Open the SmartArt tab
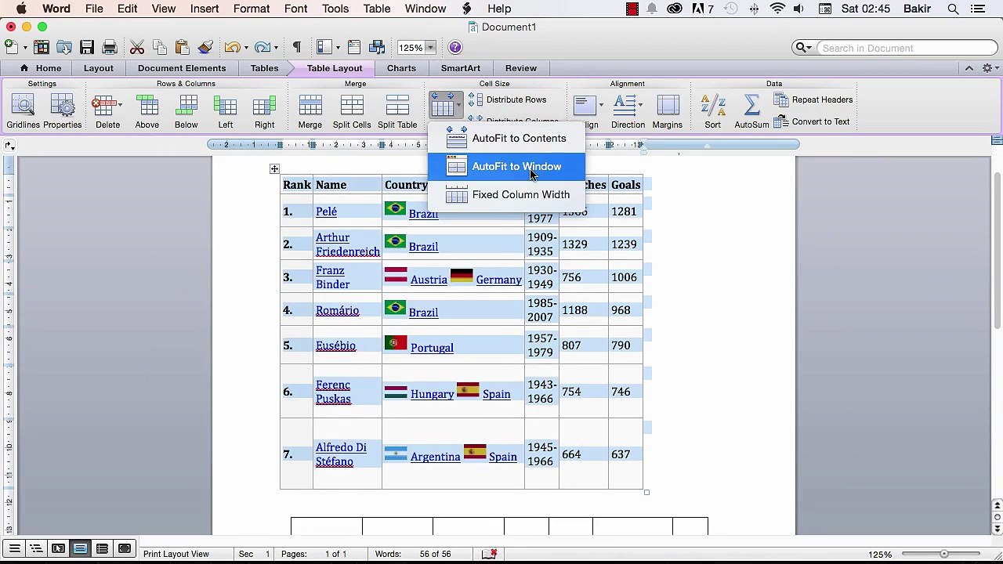The height and width of the screenshot is (564, 1003). (x=461, y=68)
